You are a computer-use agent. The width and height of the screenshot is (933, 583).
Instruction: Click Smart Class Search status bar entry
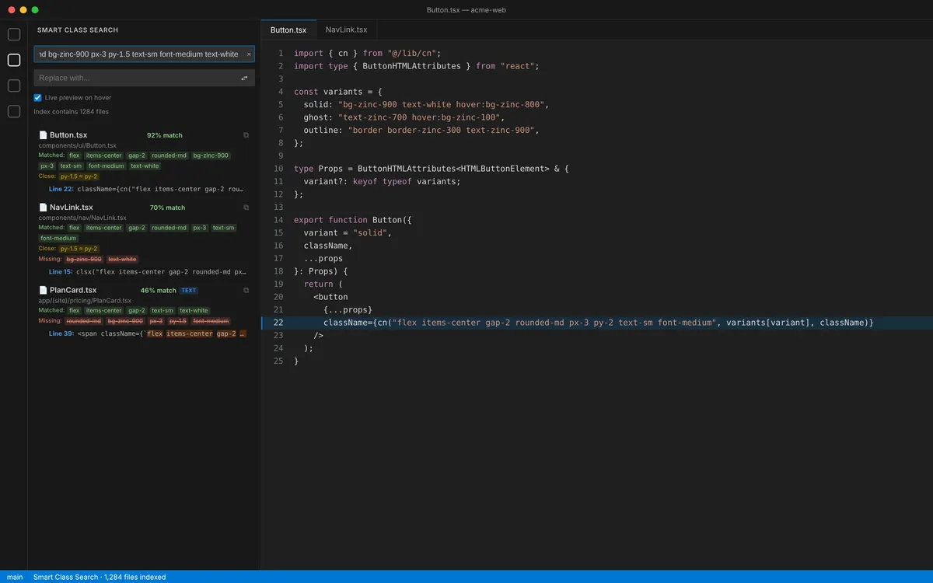coord(100,577)
